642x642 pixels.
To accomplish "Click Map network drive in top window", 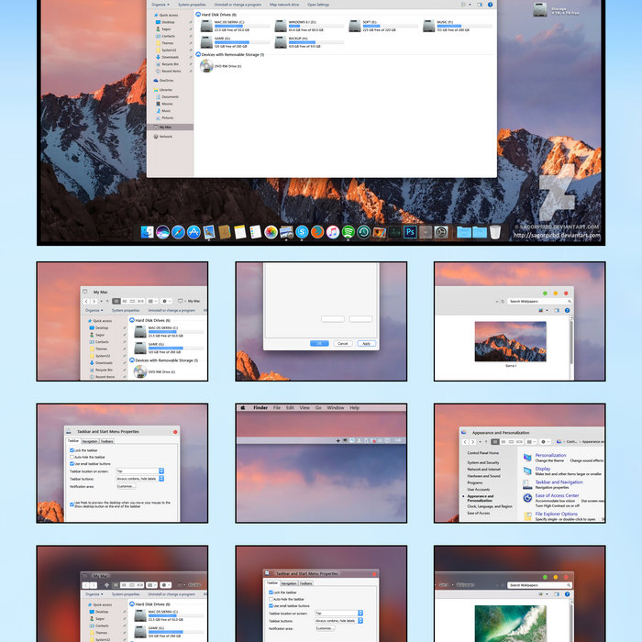I will (x=284, y=5).
